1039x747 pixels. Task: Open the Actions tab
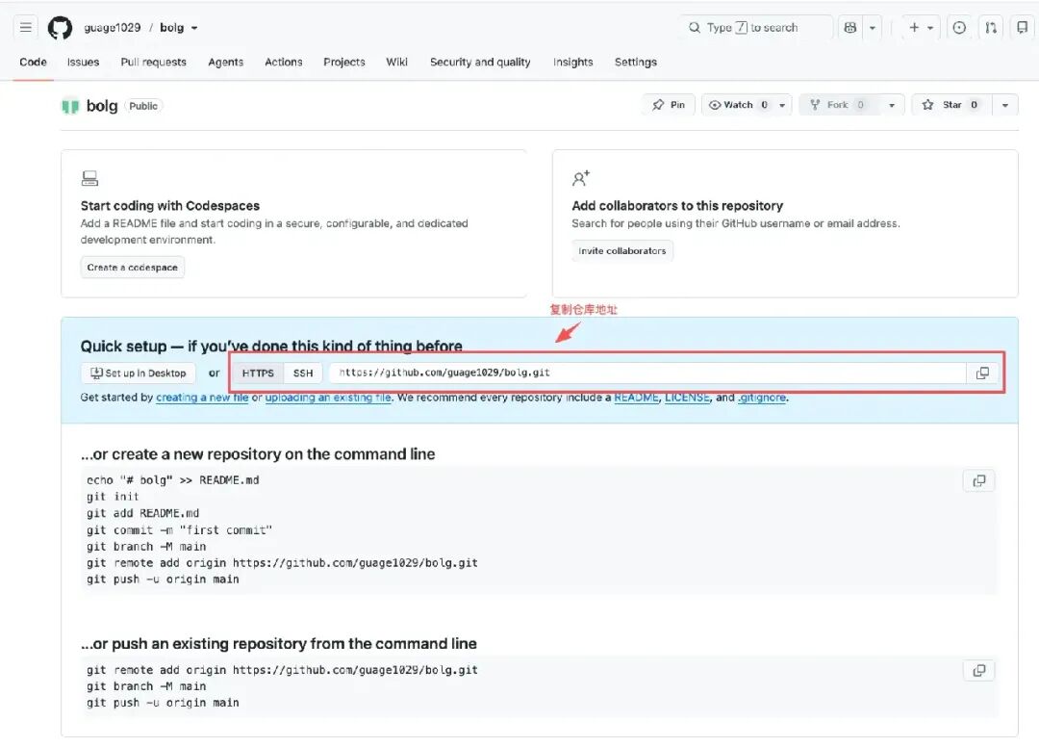[284, 62]
